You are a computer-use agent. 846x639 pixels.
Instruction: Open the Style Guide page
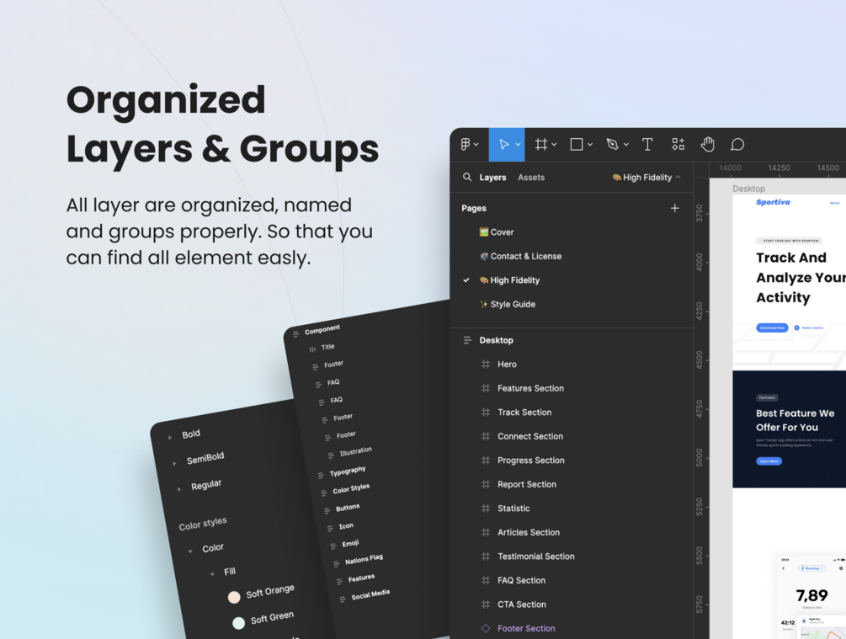coord(508,305)
